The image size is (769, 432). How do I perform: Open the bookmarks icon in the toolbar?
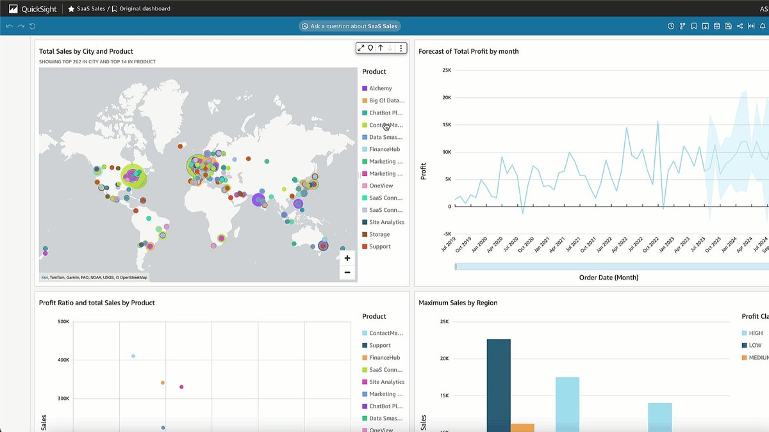point(694,26)
